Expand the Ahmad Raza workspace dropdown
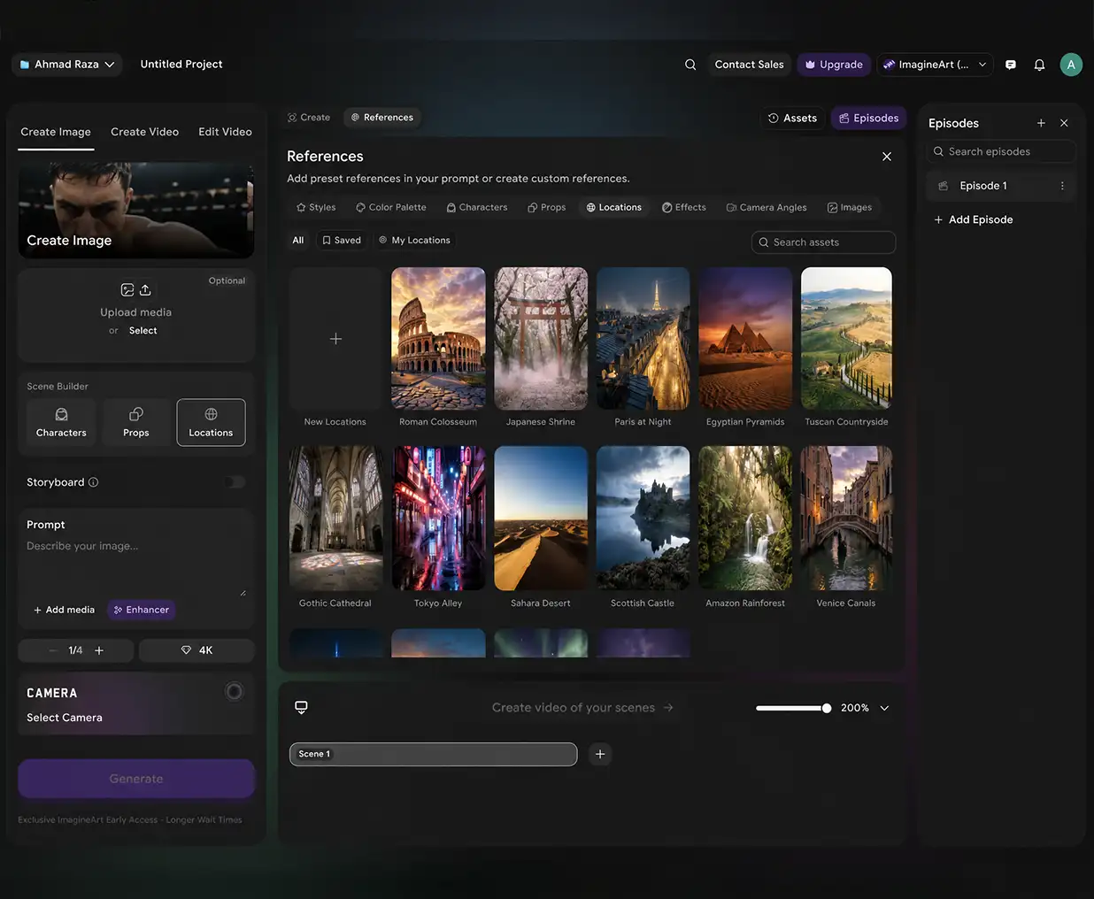 point(67,65)
